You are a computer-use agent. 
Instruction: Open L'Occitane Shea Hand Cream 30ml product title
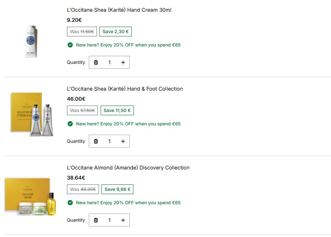pos(119,10)
